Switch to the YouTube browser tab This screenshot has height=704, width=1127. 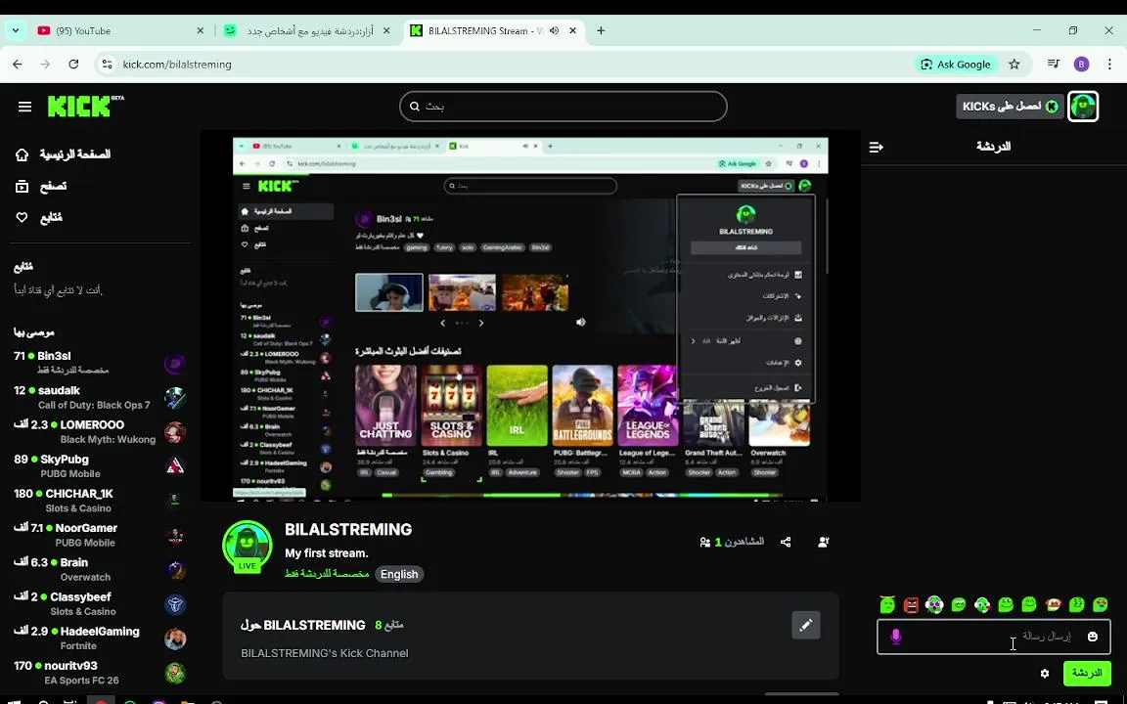coord(118,31)
